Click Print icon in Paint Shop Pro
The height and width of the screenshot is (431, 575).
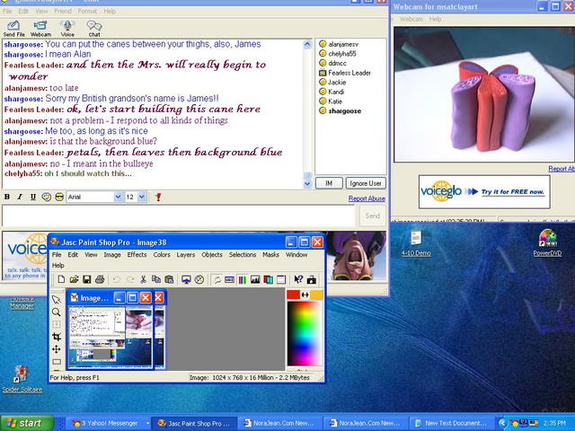click(100, 279)
